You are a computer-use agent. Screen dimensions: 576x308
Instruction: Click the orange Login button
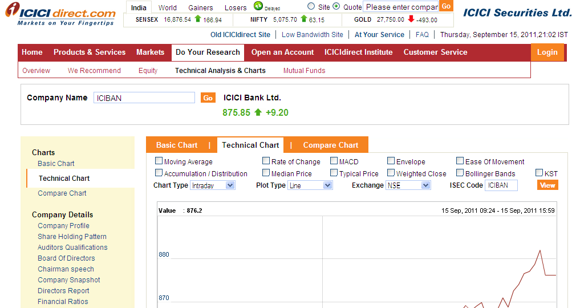tap(547, 52)
